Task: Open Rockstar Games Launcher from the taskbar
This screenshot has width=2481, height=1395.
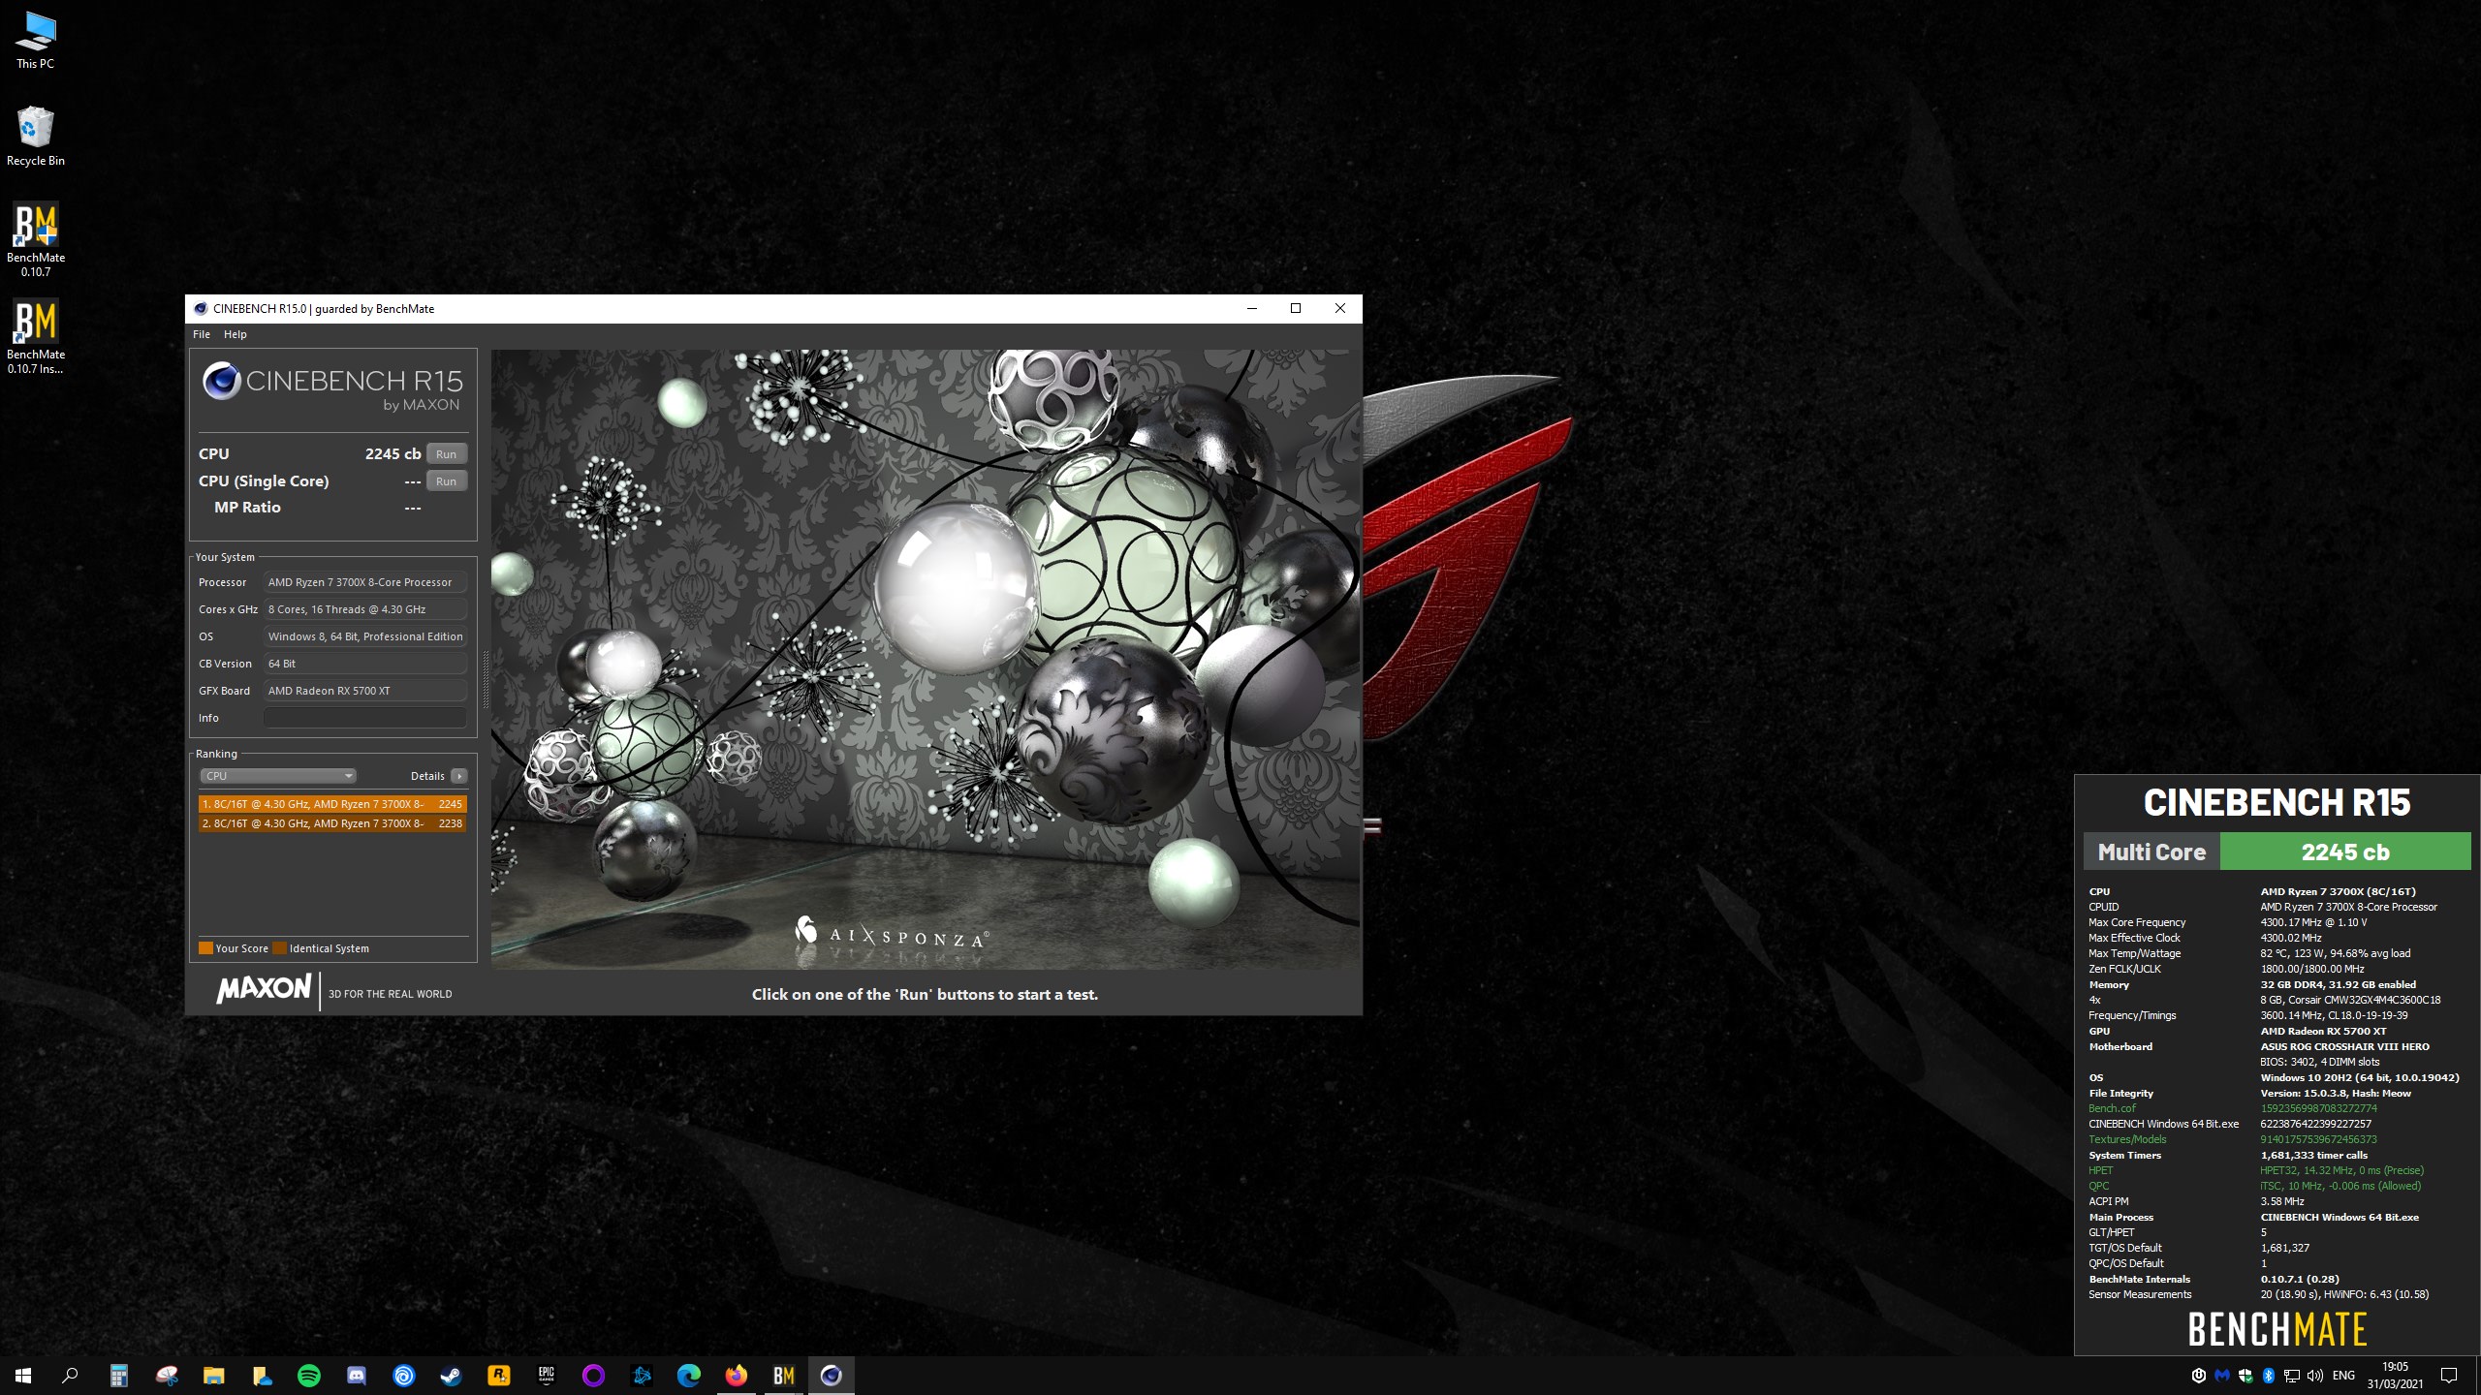Action: pos(499,1376)
